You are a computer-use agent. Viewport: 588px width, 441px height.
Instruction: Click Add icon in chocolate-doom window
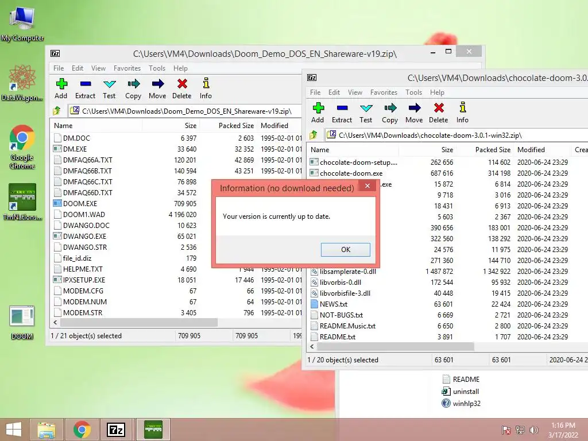pos(318,108)
